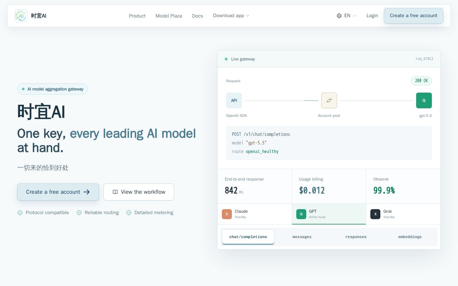Click the dark X Grok icon

375,214
